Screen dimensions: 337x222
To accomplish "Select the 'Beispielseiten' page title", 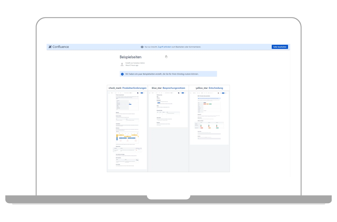I will point(130,57).
